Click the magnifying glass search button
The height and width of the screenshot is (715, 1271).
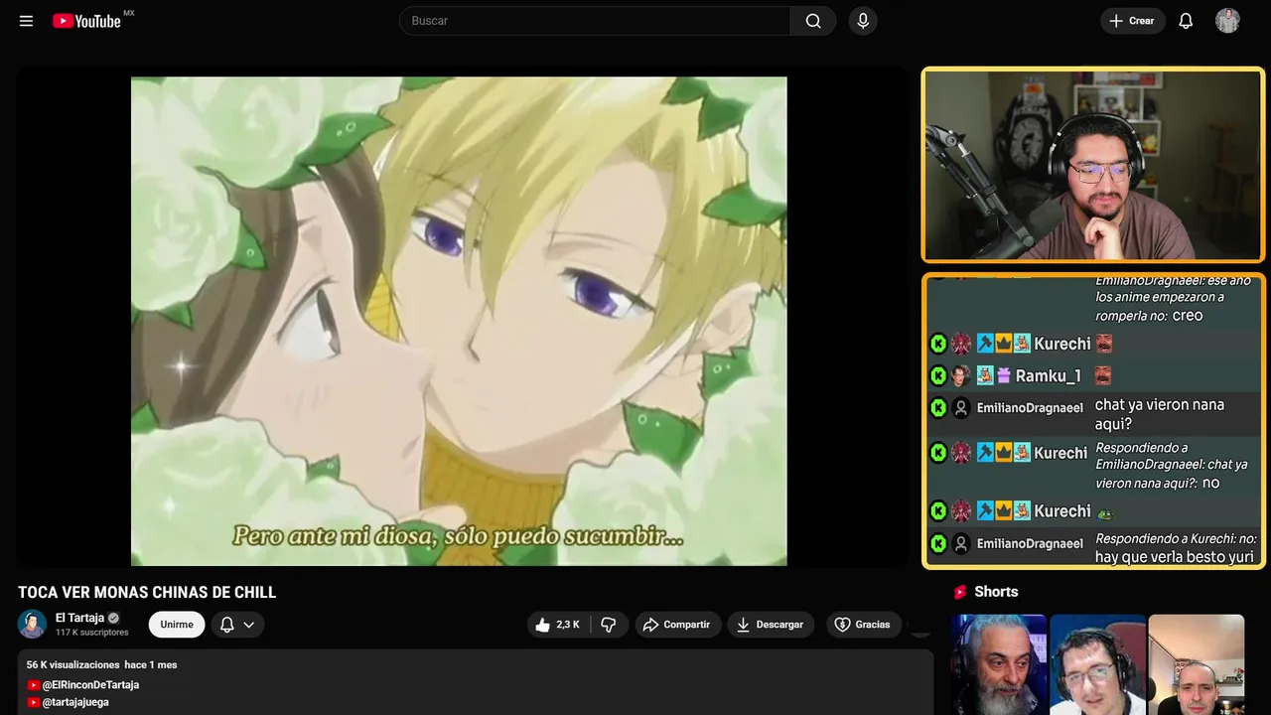(813, 21)
